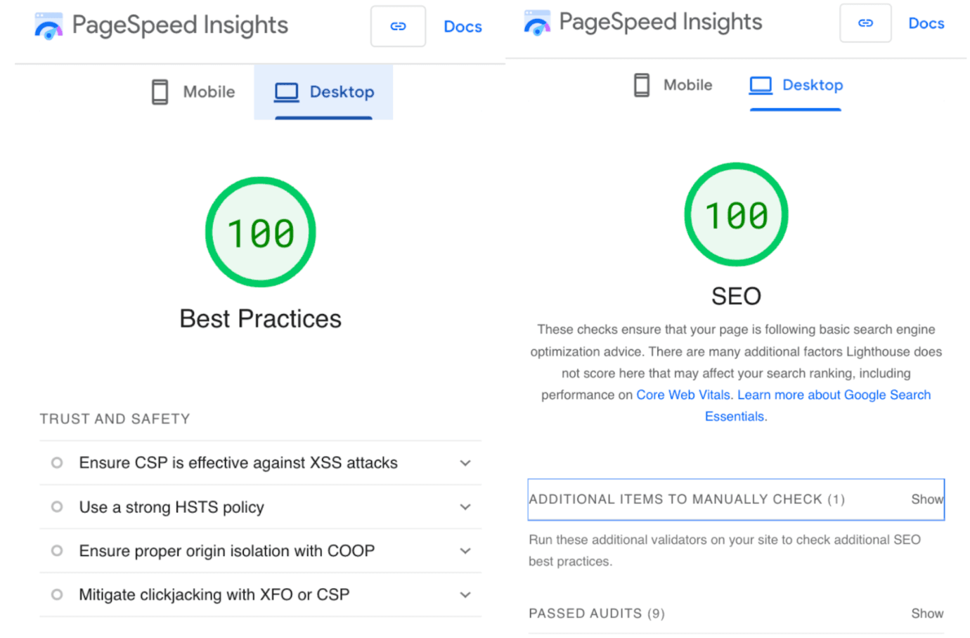Expand the 'Use a strong HSTS policy' audit
The image size is (970, 638).
465,507
